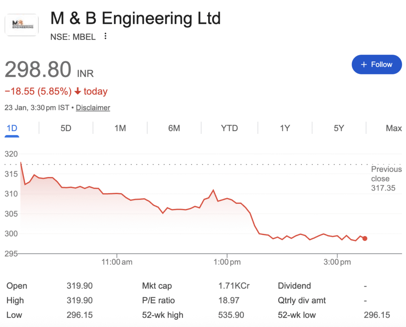
Task: Click the red current-price dot on chart
Action: (365, 238)
